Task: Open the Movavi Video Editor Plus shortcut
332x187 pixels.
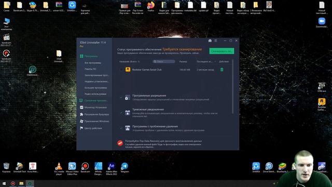Action: (72, 169)
